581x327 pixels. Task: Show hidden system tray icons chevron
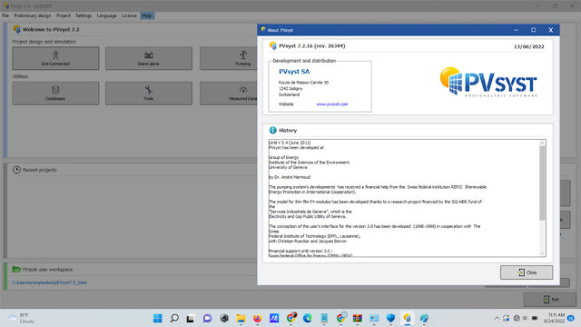click(x=497, y=318)
